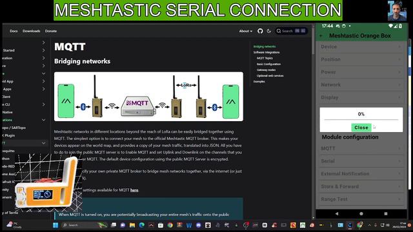
Task: Expand the chevron beside 'n CLI' item
Action: [x=43, y=104]
